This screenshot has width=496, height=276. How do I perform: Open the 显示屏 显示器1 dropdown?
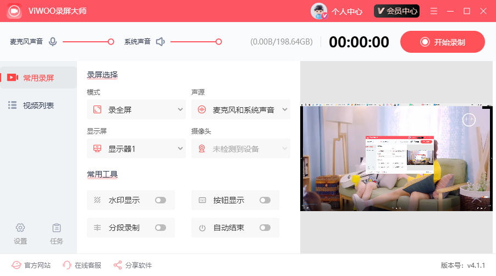(136, 148)
